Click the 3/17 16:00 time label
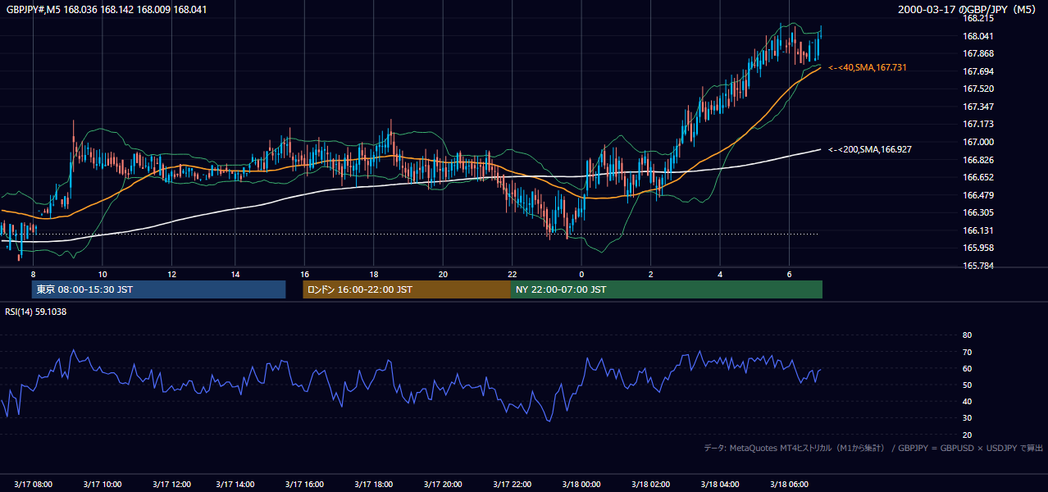Image resolution: width=1048 pixels, height=492 pixels. tap(304, 484)
